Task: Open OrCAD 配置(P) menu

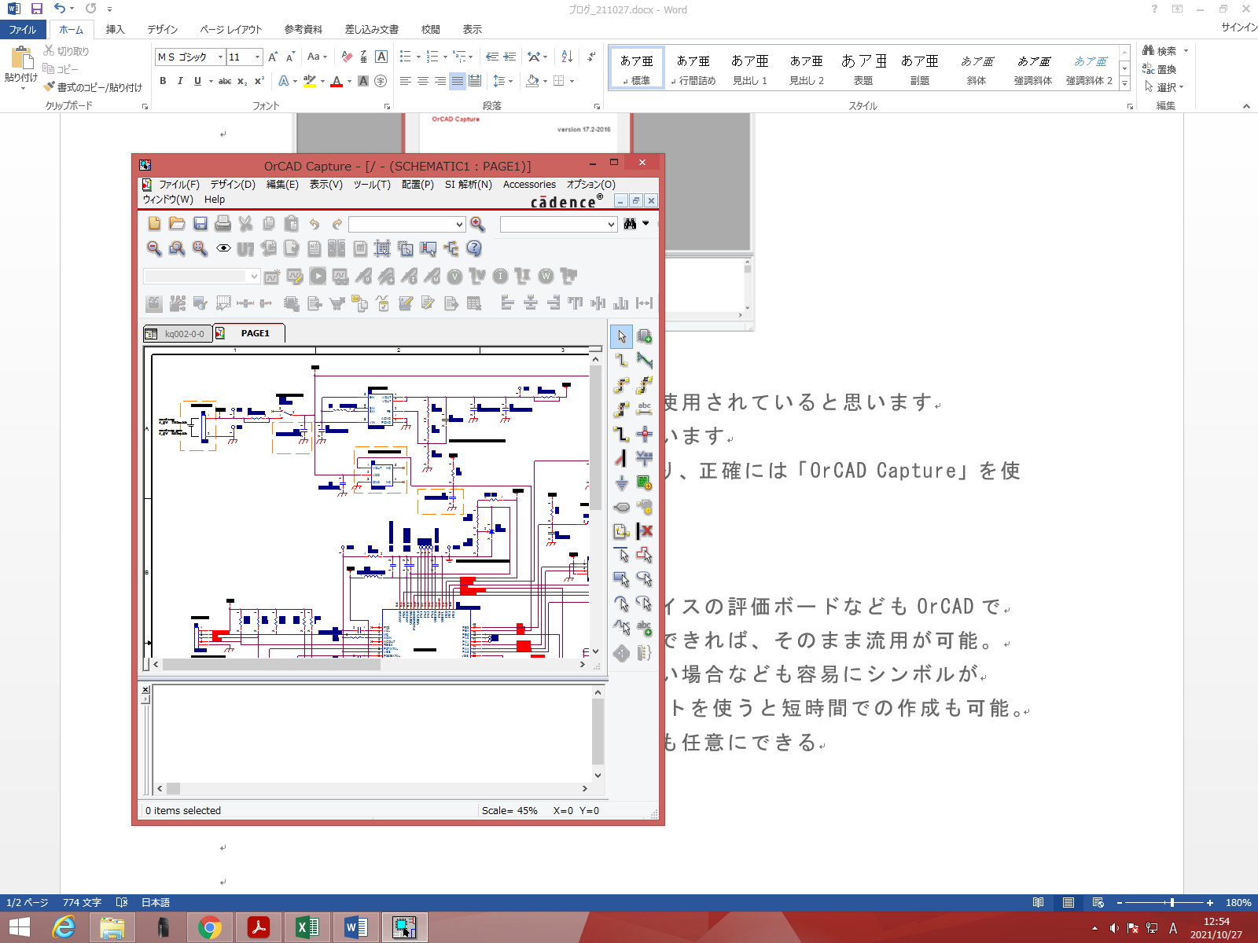Action: pyautogui.click(x=417, y=185)
